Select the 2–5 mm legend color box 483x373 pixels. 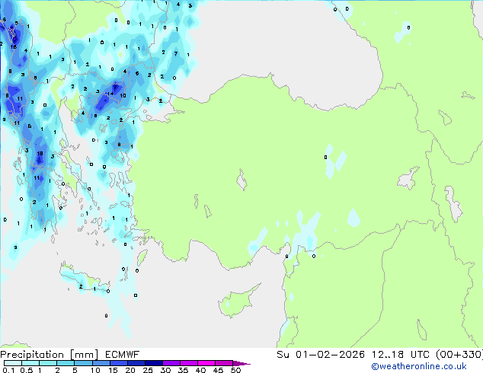click(x=66, y=363)
